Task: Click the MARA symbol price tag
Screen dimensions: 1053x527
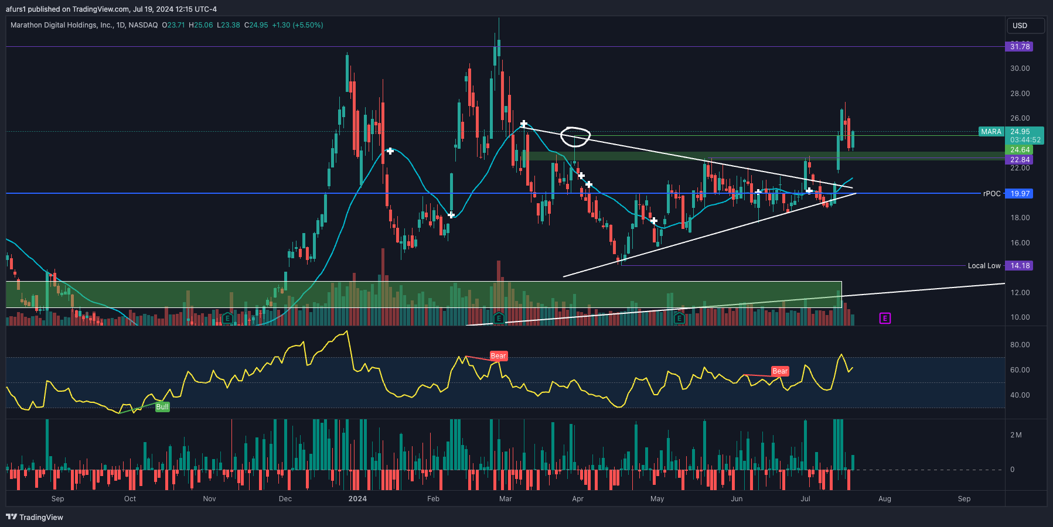Action: click(x=991, y=132)
